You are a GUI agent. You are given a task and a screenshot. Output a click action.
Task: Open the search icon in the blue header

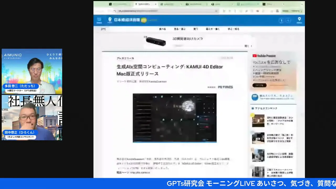pyautogui.click(x=288, y=20)
